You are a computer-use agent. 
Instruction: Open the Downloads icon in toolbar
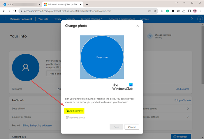tap(184, 11)
